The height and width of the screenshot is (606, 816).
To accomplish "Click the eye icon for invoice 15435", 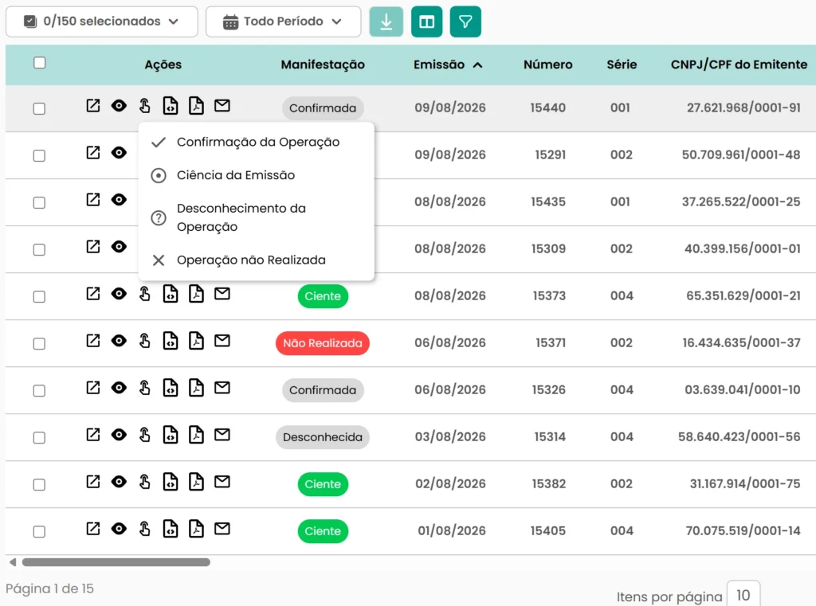I will (119, 200).
